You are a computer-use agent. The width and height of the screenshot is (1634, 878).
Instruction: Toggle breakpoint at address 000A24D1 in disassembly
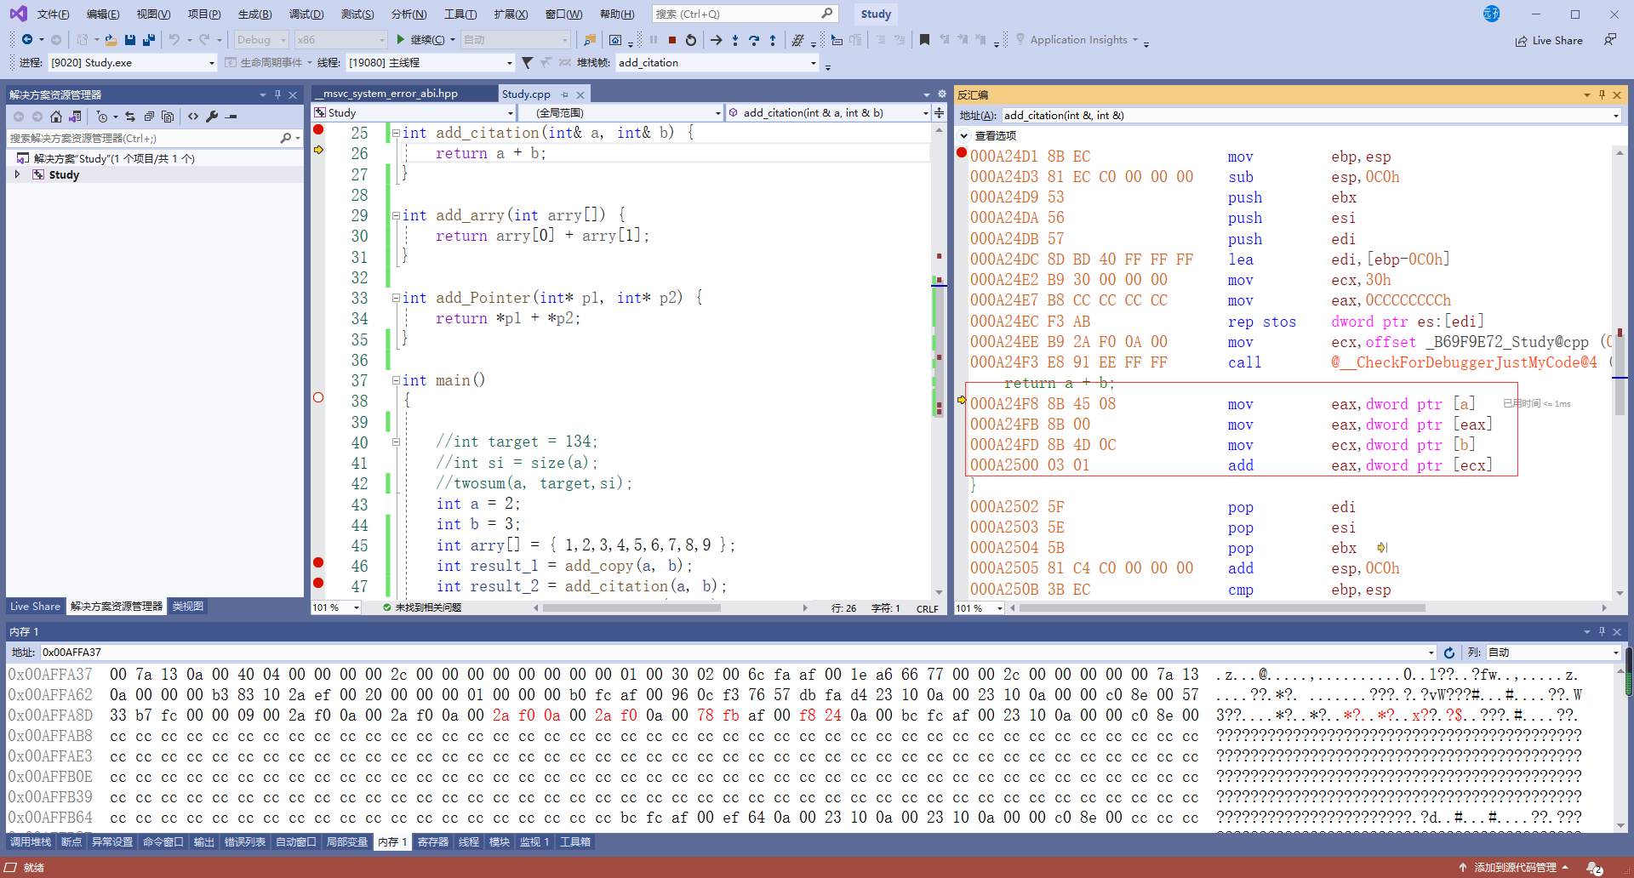coord(962,153)
